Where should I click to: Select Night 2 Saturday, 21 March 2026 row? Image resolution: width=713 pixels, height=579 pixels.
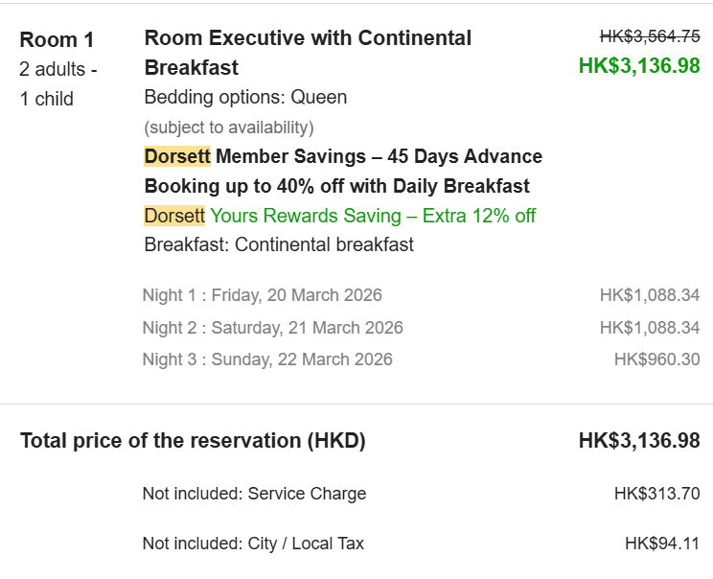point(421,328)
